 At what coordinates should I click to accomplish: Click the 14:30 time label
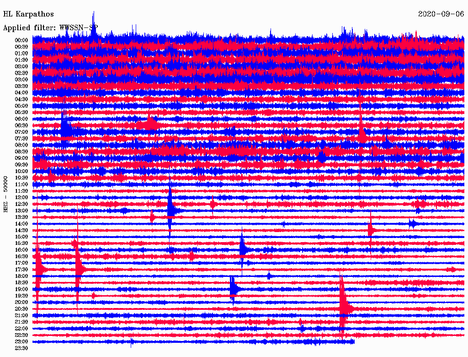click(x=21, y=231)
